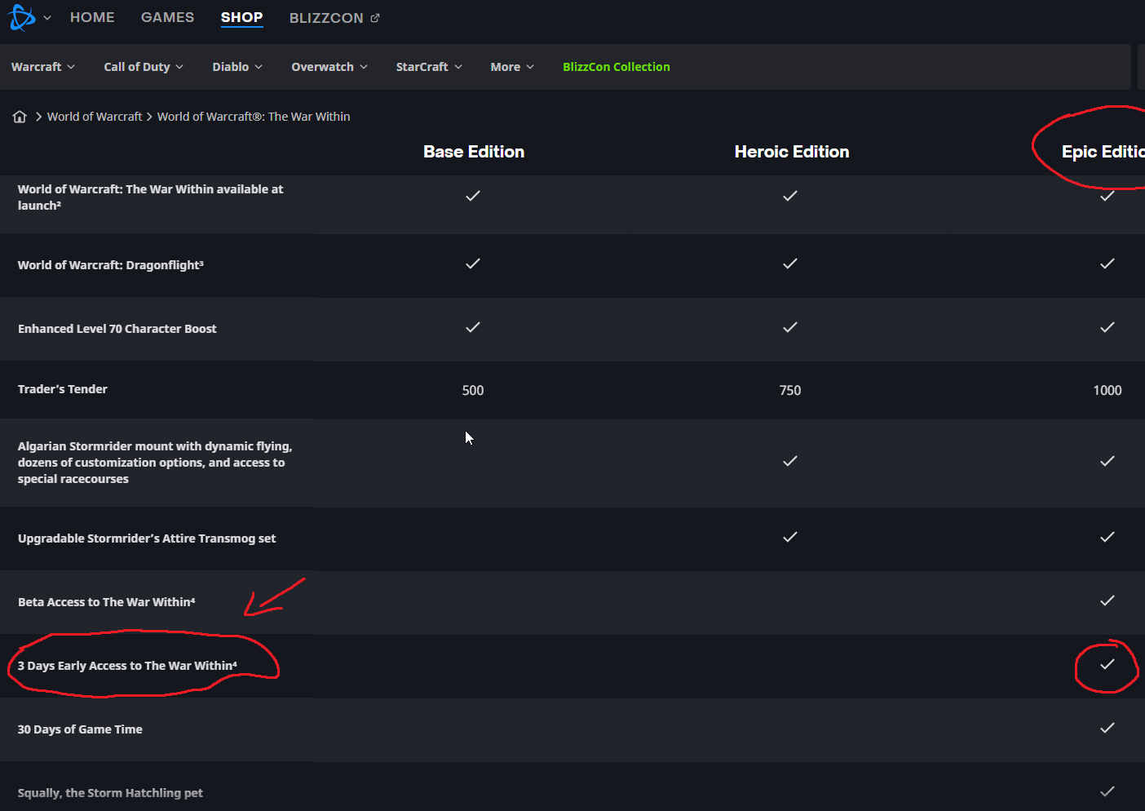Click Heroic Edition checkmark for launch availability
Image resolution: width=1145 pixels, height=811 pixels.
pyautogui.click(x=790, y=196)
